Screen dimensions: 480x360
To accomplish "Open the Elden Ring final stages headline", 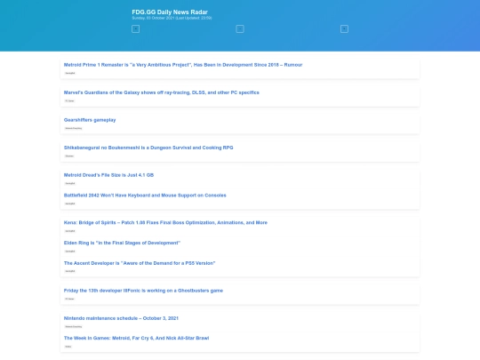I will 122,243.
